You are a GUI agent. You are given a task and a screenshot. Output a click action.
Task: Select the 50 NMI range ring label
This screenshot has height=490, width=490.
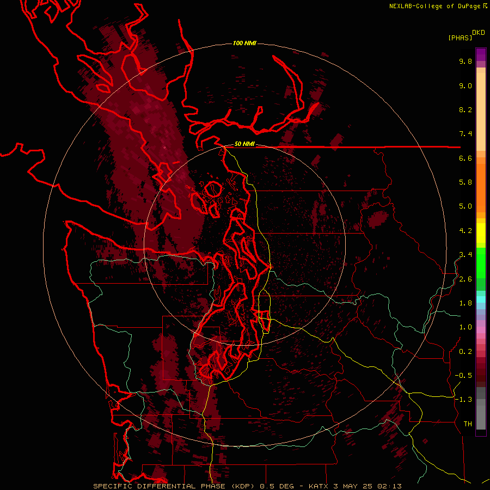coord(244,144)
